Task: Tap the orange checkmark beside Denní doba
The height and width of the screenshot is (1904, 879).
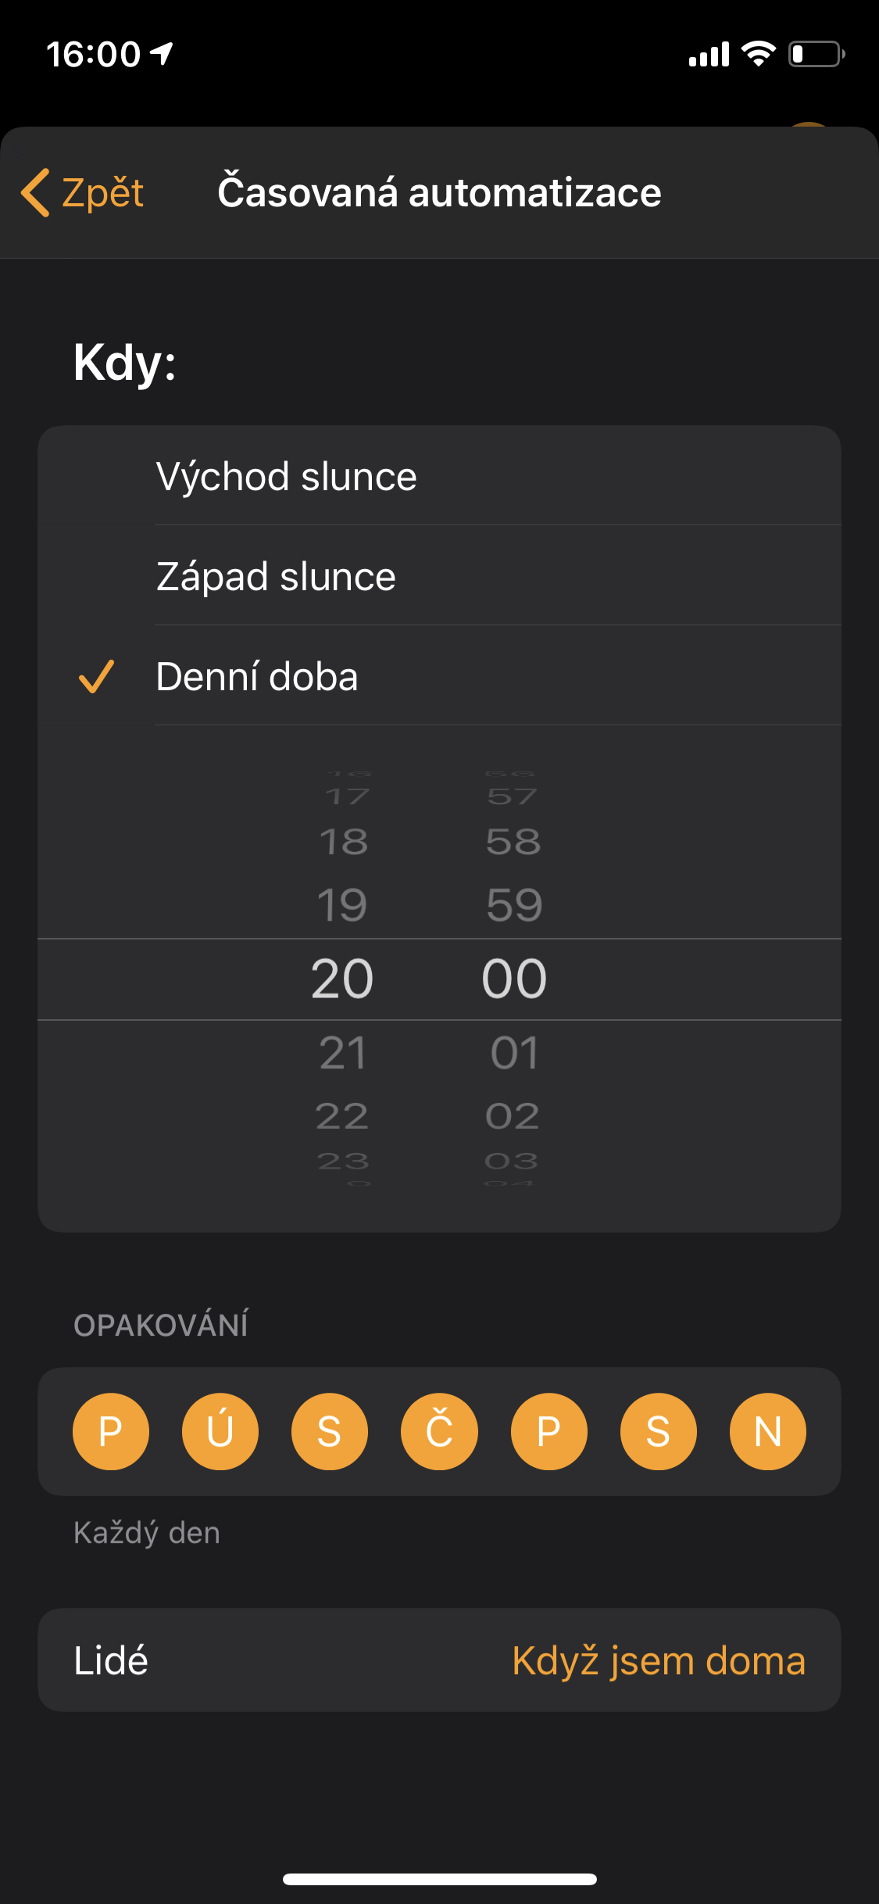Action: pyautogui.click(x=97, y=677)
